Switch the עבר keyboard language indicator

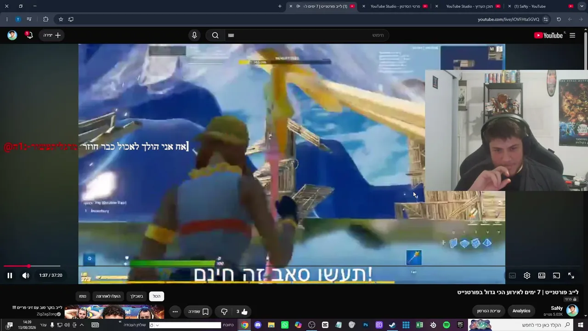coord(43,325)
